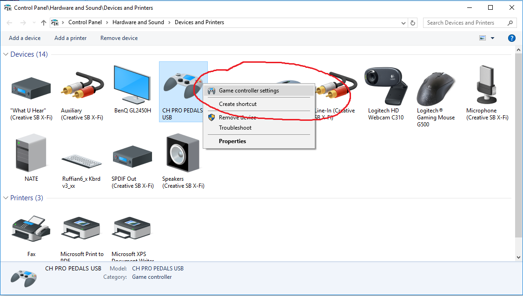This screenshot has width=523, height=296.
Task: Select the Microsoft XPS Document Writer icon
Action: [132, 228]
